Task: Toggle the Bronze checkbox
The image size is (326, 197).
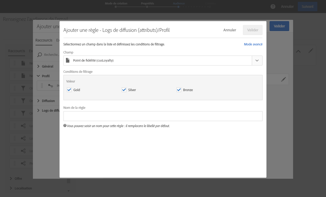Action: coord(179,90)
